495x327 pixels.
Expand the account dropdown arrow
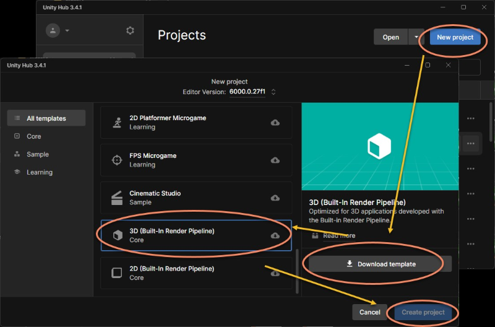click(67, 30)
